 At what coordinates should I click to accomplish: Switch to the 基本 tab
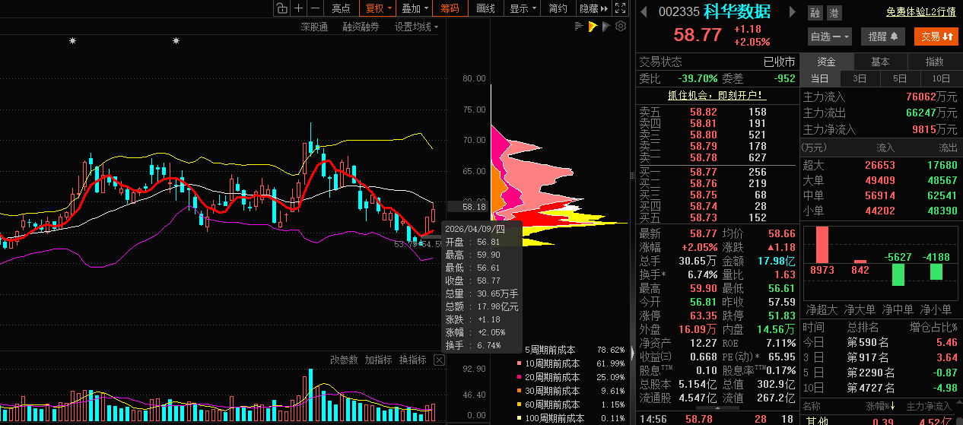(x=880, y=62)
